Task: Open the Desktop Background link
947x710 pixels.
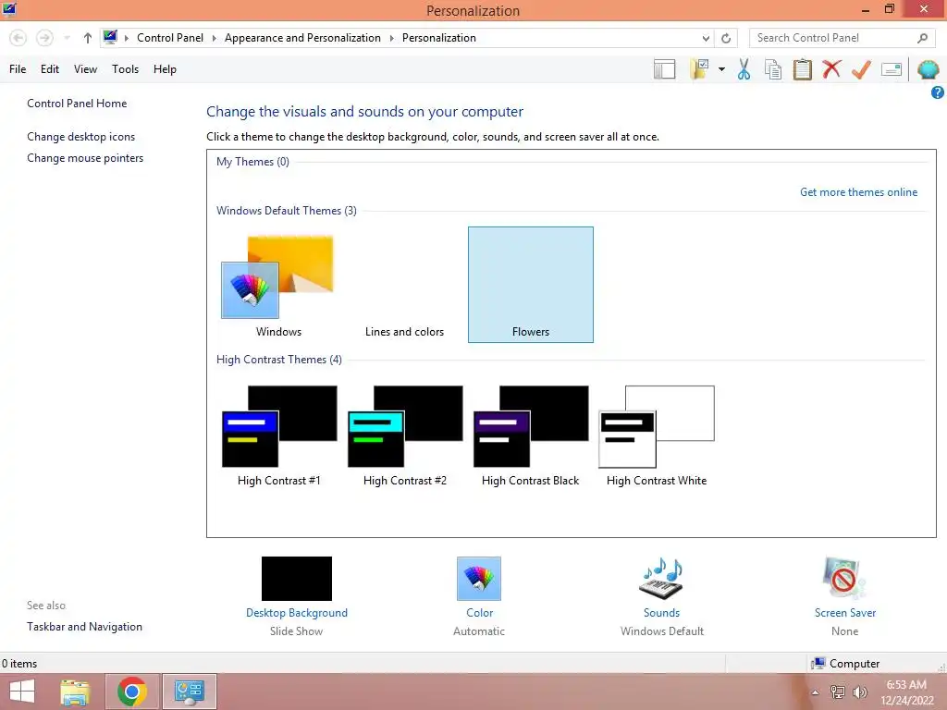Action: coord(297,613)
